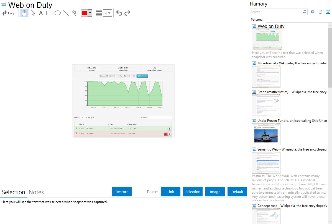332x224 pixels.
Task: Click the browser icon next to Under Frozen Tundra entry
Action: point(254,120)
